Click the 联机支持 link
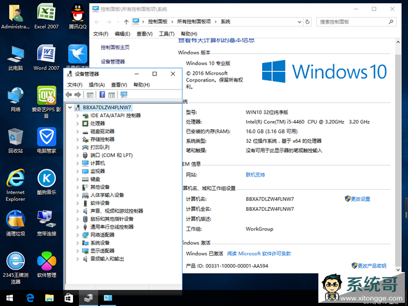The image size is (408, 306). 255,174
